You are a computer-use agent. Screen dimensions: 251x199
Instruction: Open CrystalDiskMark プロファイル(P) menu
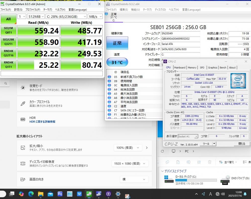pyautogui.click(x=33, y=10)
